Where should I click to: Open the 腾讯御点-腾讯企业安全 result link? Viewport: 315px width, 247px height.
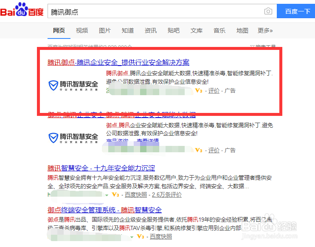tap(118, 62)
